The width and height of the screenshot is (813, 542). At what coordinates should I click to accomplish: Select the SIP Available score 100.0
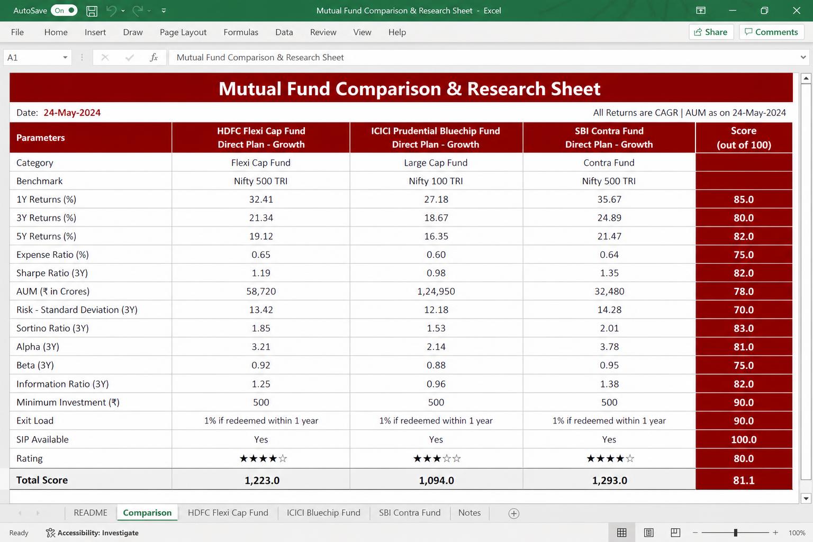click(x=744, y=439)
